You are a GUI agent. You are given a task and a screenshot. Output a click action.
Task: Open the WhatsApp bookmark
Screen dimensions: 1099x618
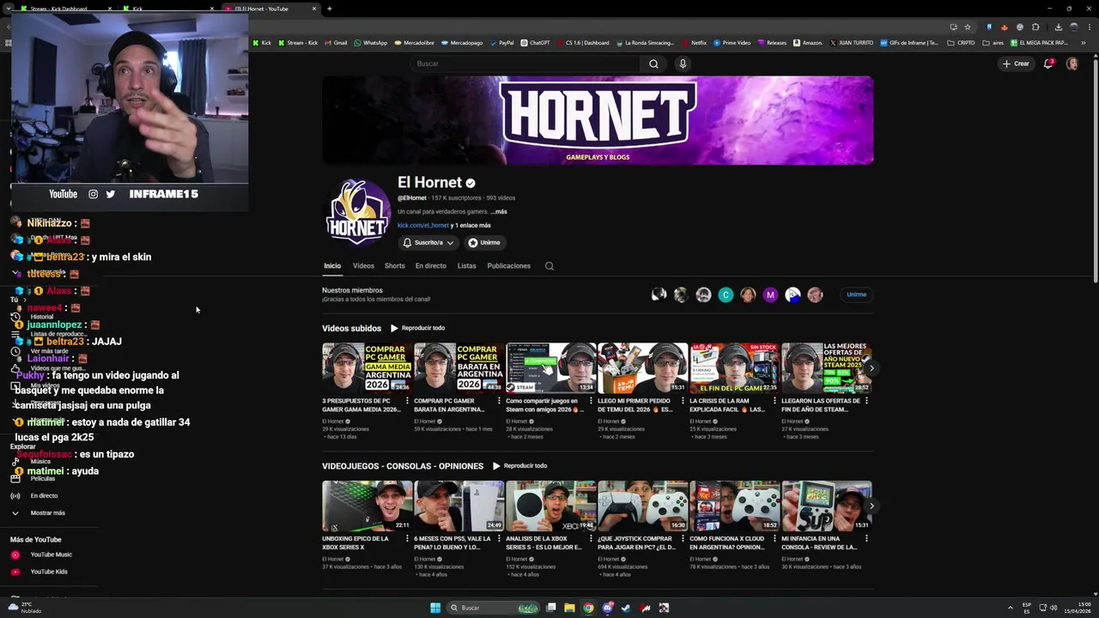pyautogui.click(x=370, y=42)
